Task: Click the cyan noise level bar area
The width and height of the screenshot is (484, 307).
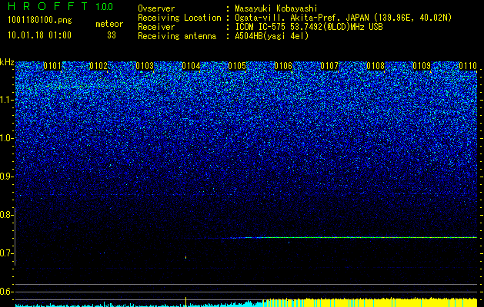Action: click(x=139, y=305)
